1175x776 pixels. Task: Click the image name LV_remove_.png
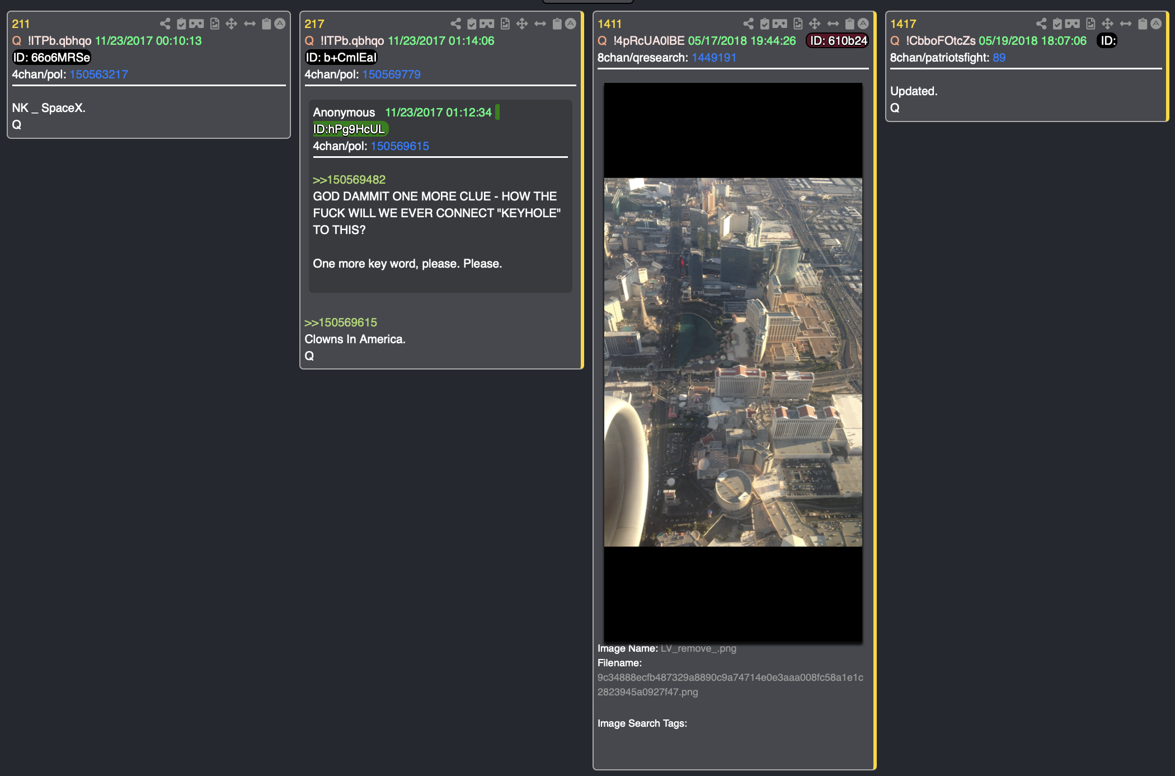(698, 648)
